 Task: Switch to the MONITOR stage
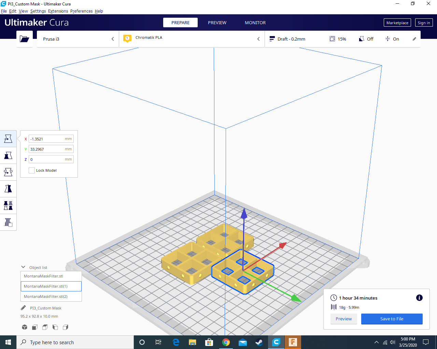click(x=255, y=22)
